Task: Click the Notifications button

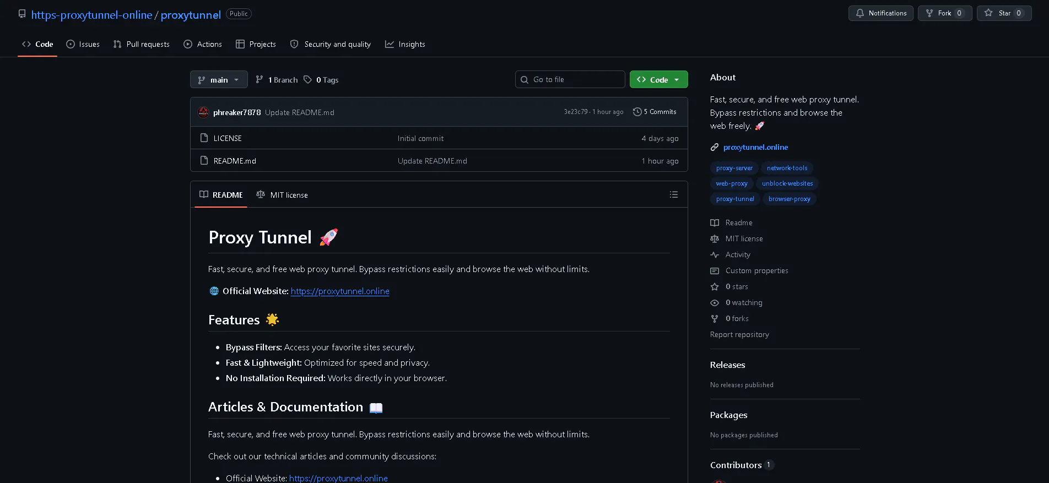Action: 880,13
